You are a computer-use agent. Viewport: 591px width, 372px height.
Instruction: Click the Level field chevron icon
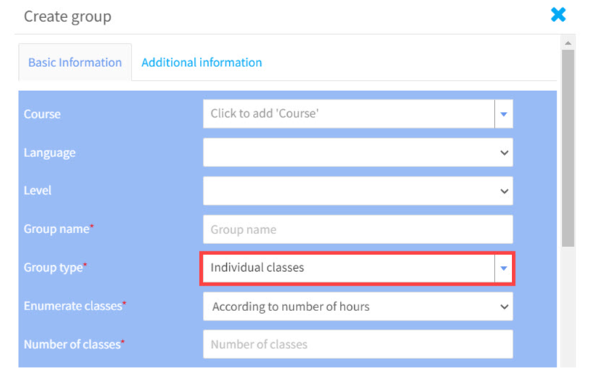click(x=504, y=191)
